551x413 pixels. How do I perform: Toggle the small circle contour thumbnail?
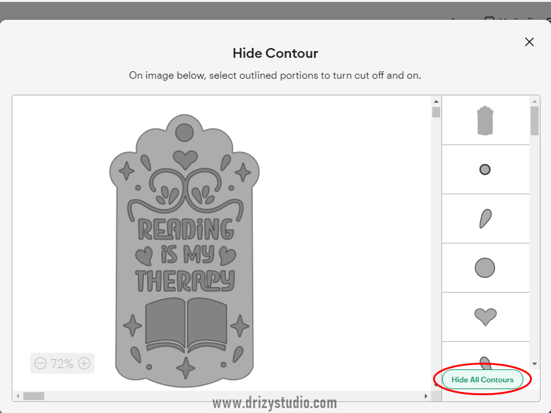[x=485, y=170]
